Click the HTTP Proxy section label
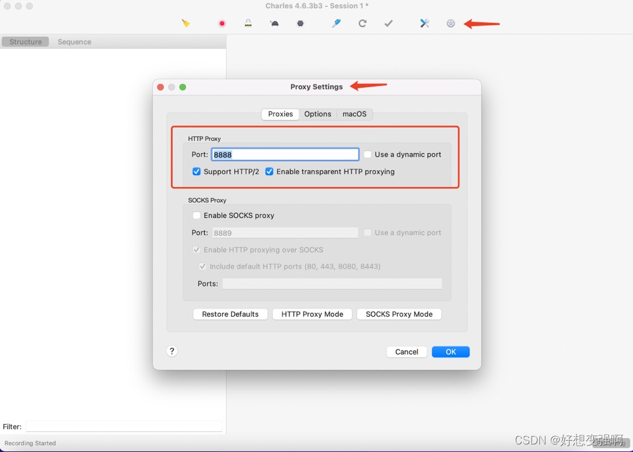Screen dimensions: 633x452 tap(204, 138)
